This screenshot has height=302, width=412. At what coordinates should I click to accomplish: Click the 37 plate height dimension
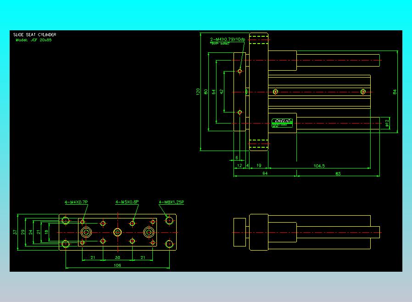pyautogui.click(x=15, y=232)
